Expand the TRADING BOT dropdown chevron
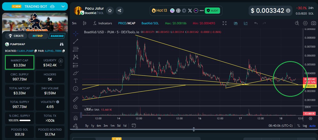The image size is (318, 140). coord(63,6)
